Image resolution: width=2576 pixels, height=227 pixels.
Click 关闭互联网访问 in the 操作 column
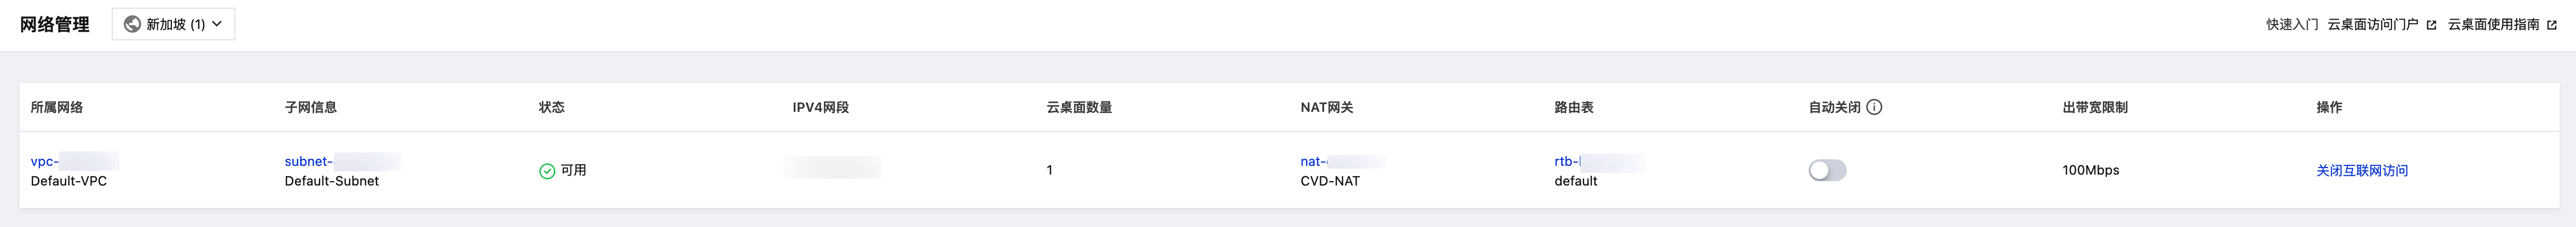(2361, 170)
